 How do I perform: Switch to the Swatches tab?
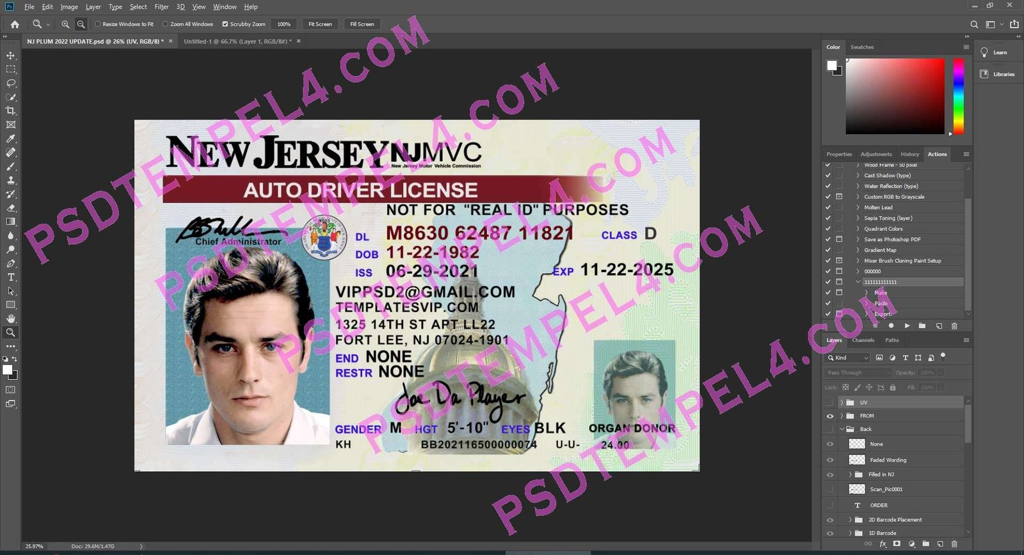tap(862, 47)
